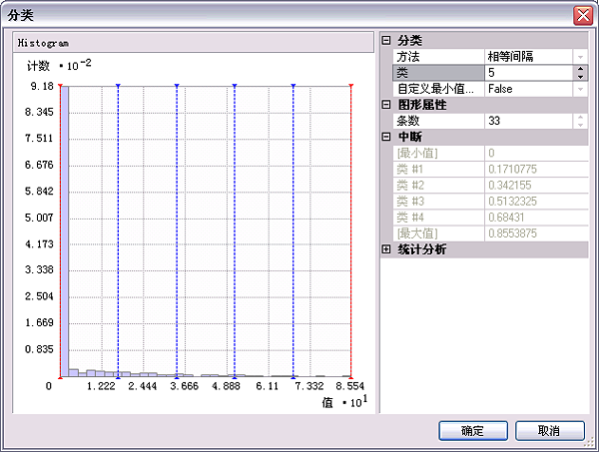This screenshot has width=599, height=452.
Task: Select the third blue break line handle
Action: pos(235,87)
